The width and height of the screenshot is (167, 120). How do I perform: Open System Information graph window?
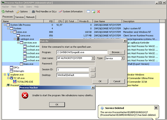71,11
